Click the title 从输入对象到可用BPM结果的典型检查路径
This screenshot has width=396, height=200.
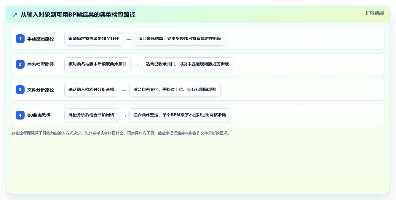78,14
